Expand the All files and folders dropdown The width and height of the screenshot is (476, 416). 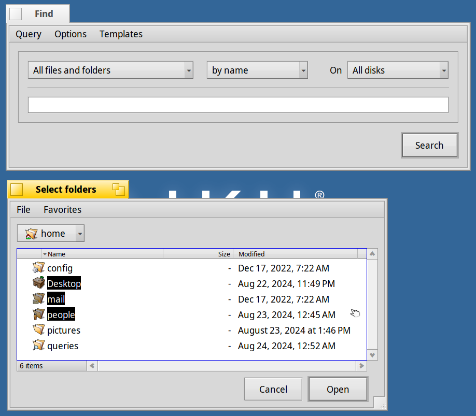[111, 70]
